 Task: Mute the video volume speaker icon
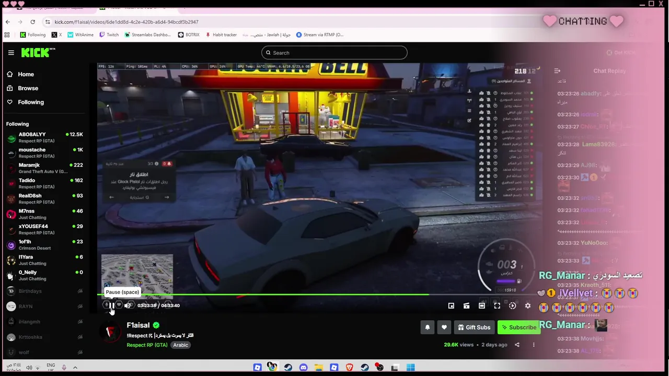coord(128,305)
